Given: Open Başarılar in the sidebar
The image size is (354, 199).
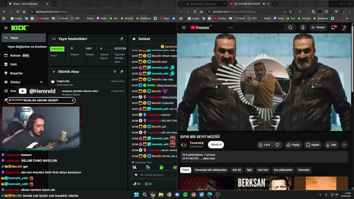Looking at the screenshot, I should coord(24,73).
